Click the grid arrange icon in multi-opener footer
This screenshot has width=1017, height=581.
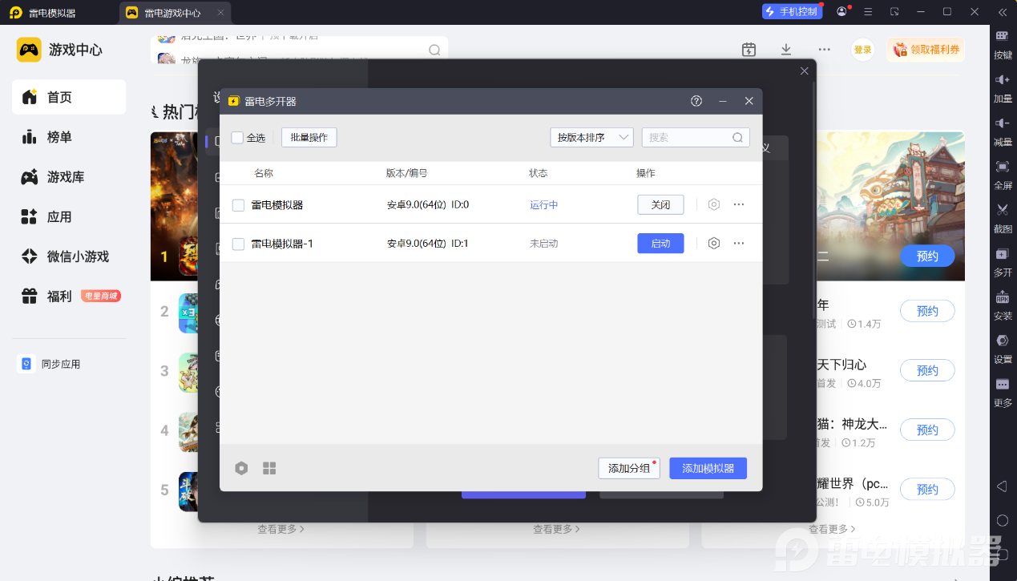tap(269, 468)
